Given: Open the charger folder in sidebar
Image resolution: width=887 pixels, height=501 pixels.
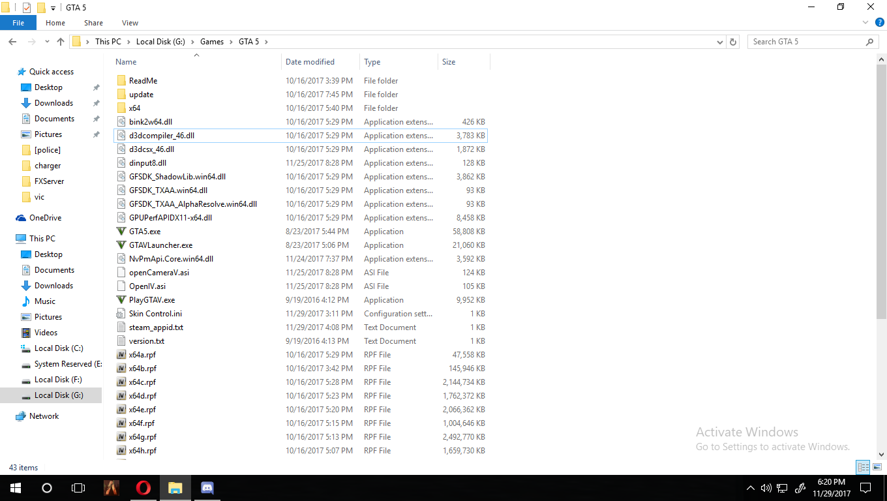Looking at the screenshot, I should click(48, 166).
